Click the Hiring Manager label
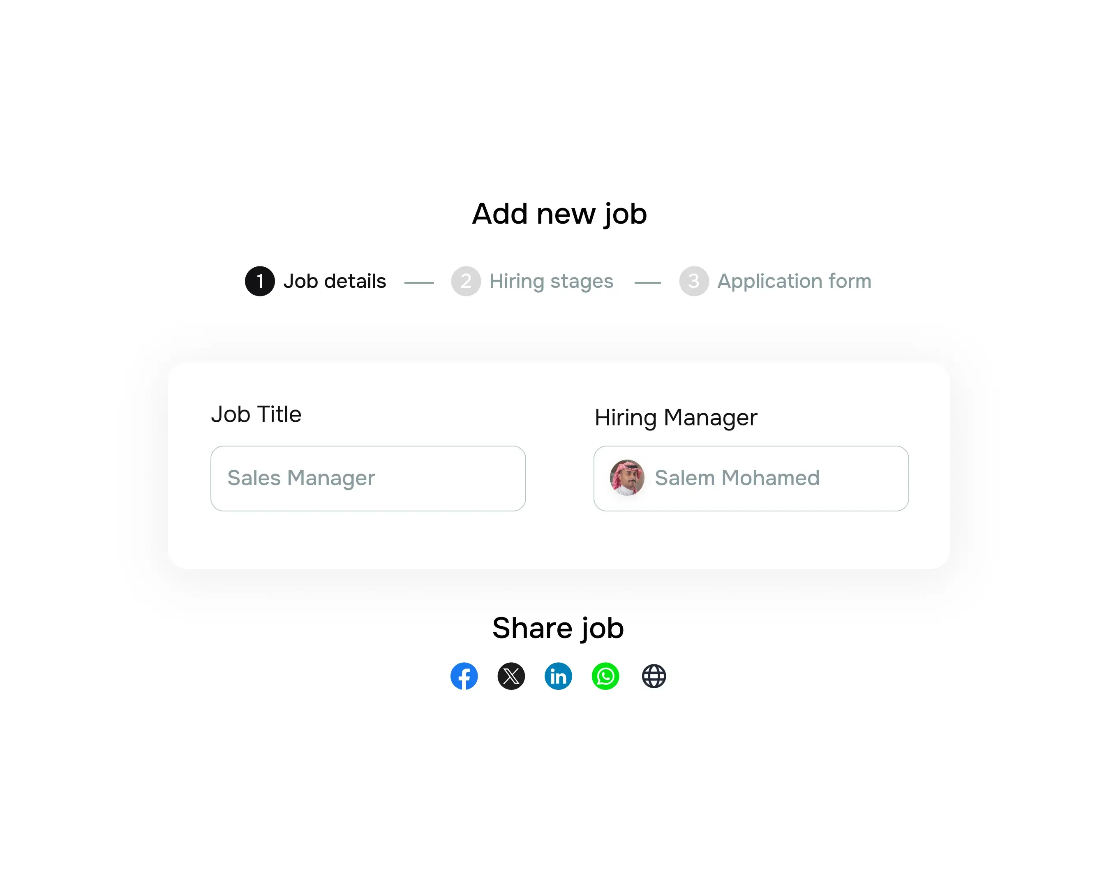Viewport: 1118px width, 888px height. [676, 417]
